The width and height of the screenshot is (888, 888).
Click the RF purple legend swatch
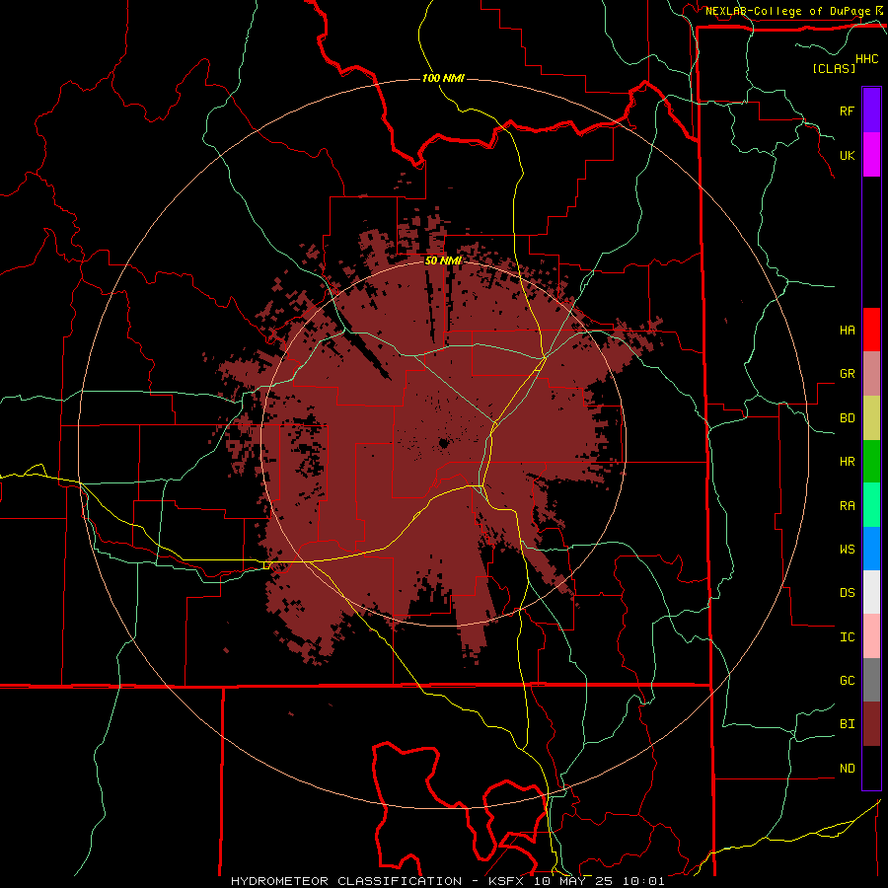coord(871,111)
